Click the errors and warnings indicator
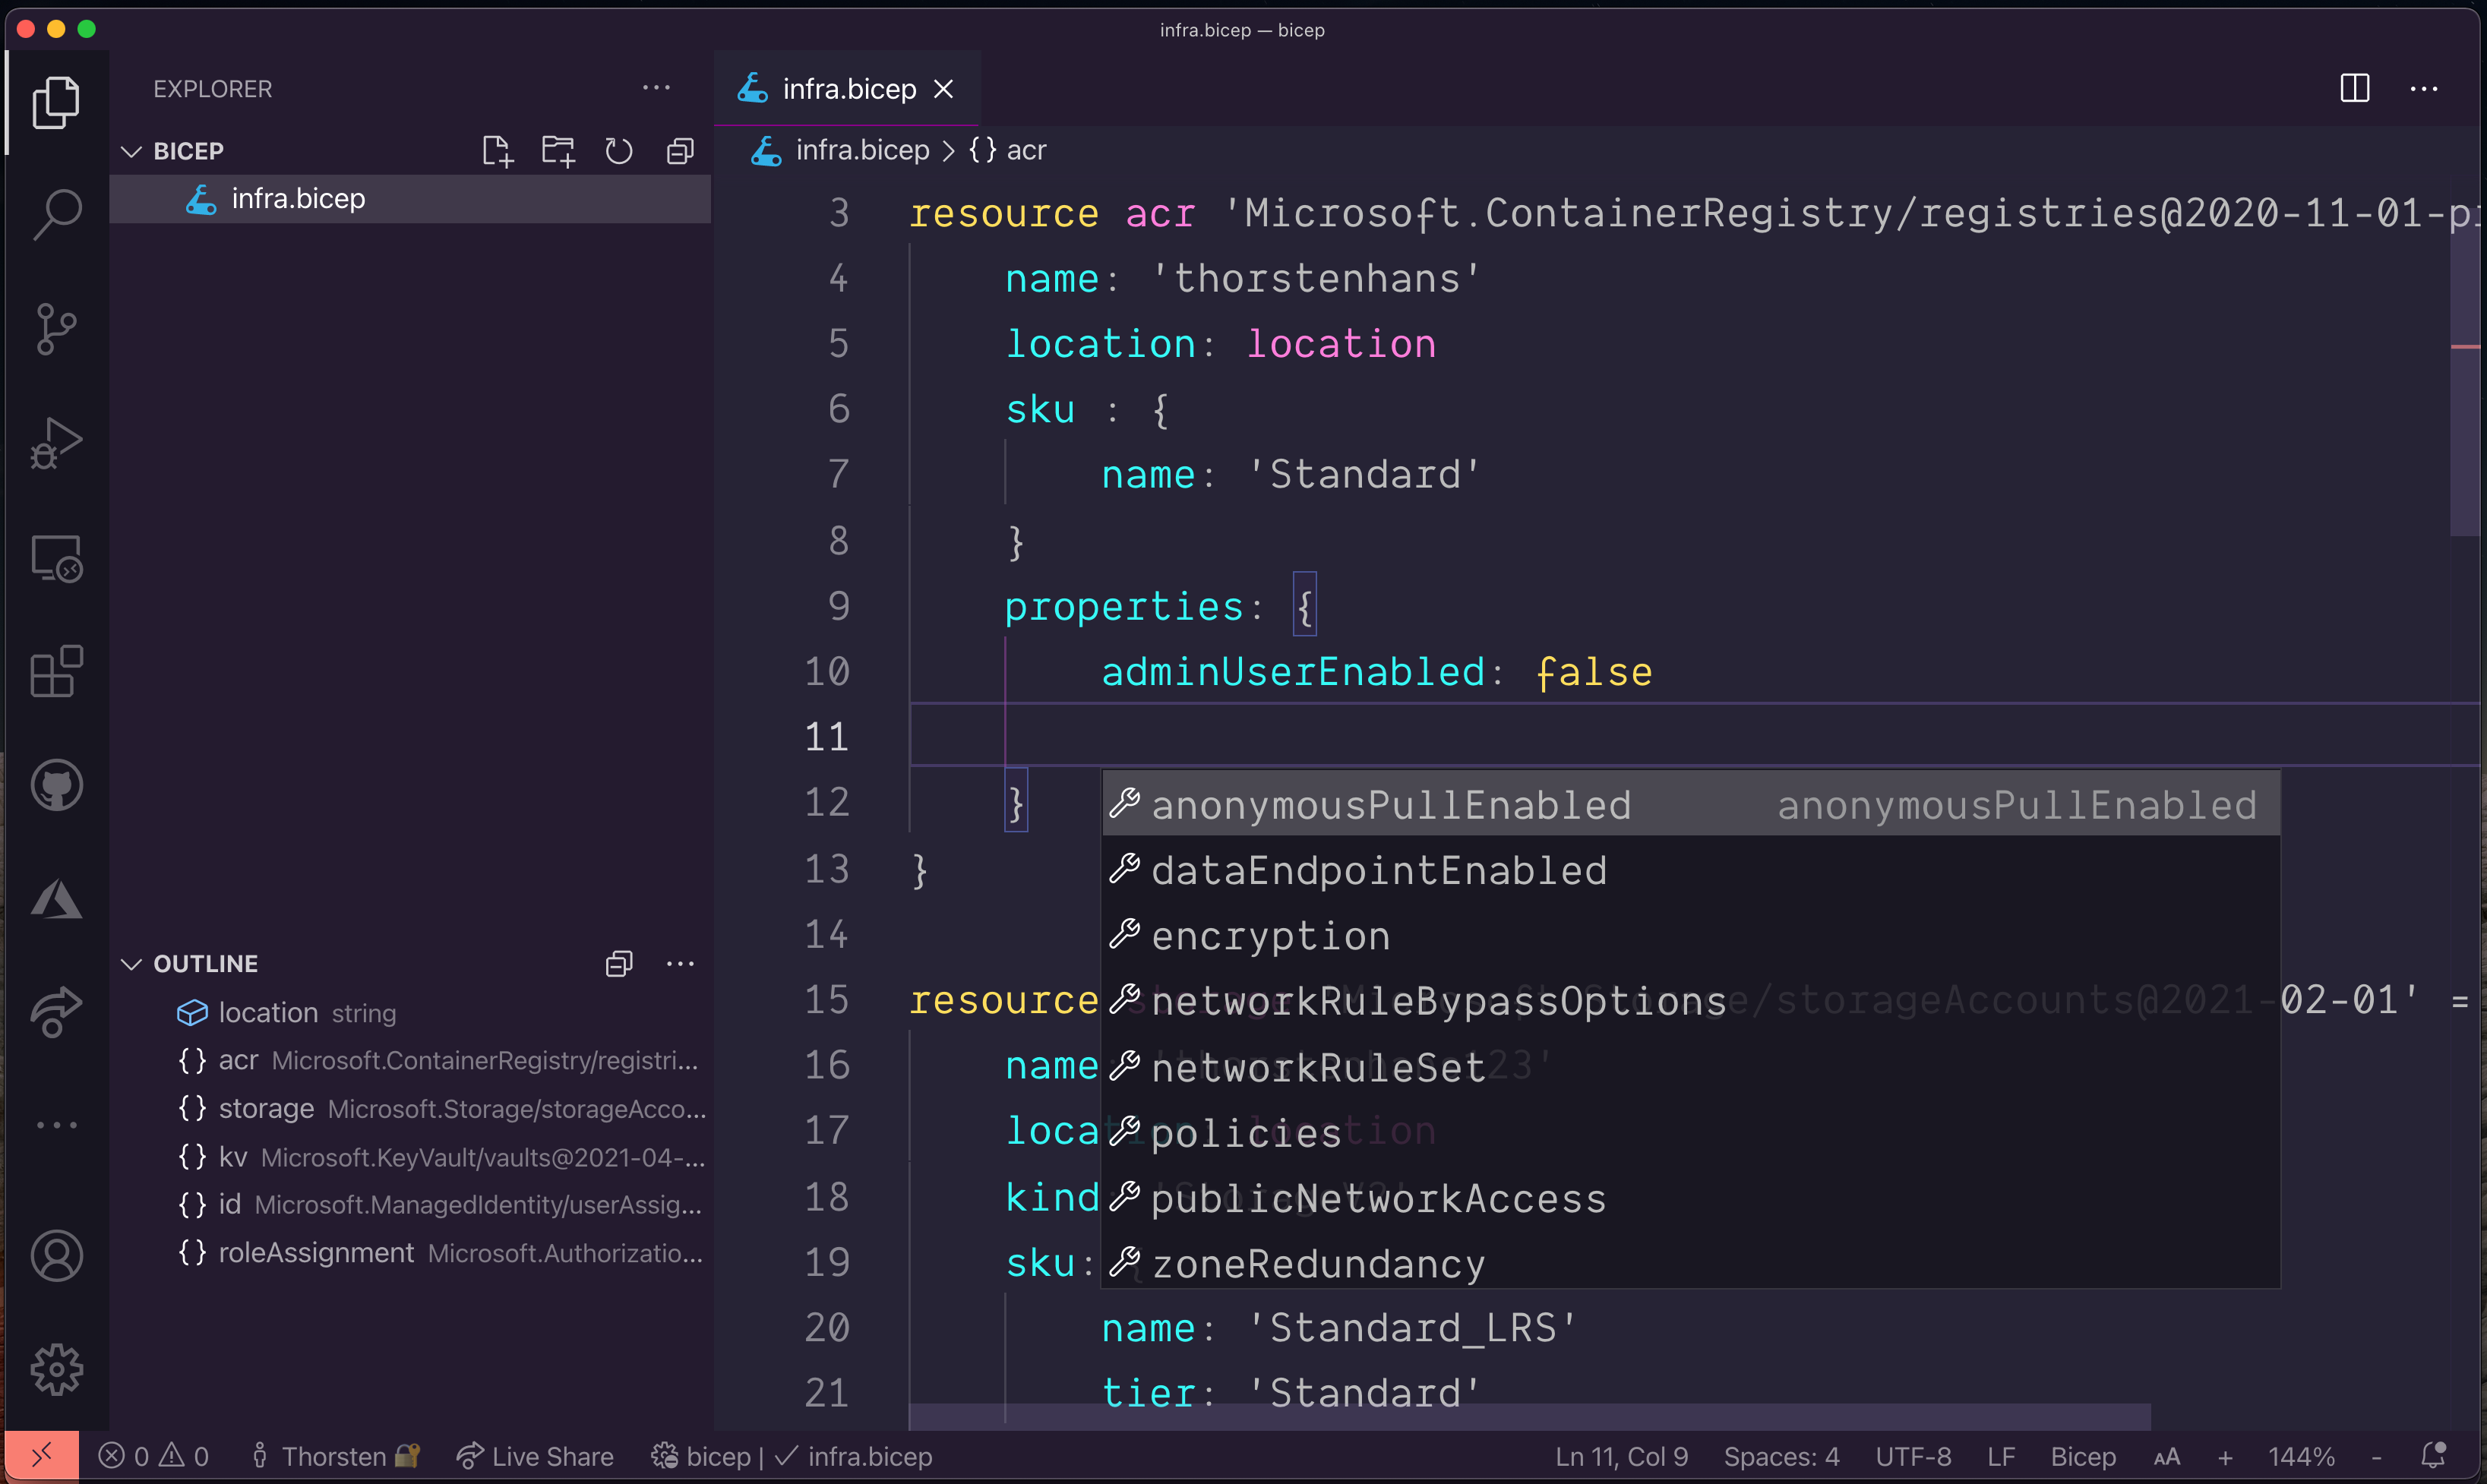Screen dimensions: 2487x1484 [154, 1456]
